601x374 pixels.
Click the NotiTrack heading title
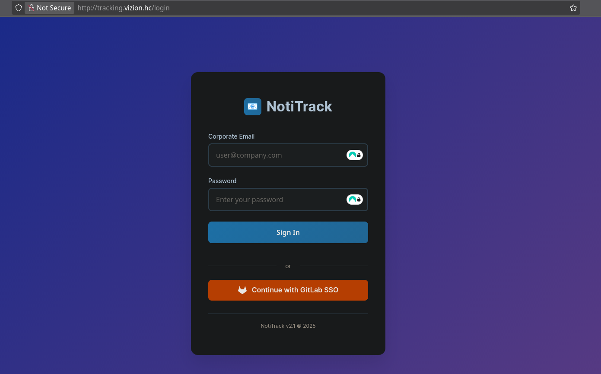(x=299, y=106)
